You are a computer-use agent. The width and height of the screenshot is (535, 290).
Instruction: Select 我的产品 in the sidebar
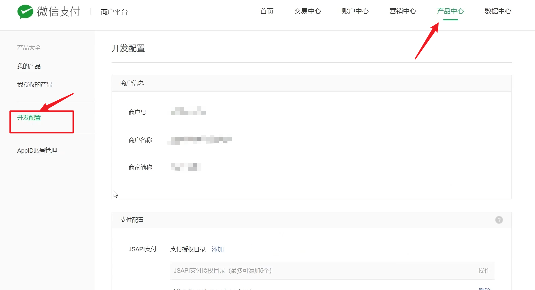[29, 66]
